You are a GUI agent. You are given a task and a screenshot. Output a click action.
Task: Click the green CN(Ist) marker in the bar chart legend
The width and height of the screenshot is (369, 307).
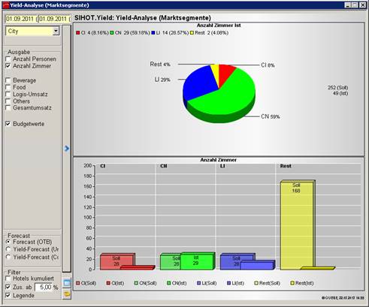click(x=169, y=283)
